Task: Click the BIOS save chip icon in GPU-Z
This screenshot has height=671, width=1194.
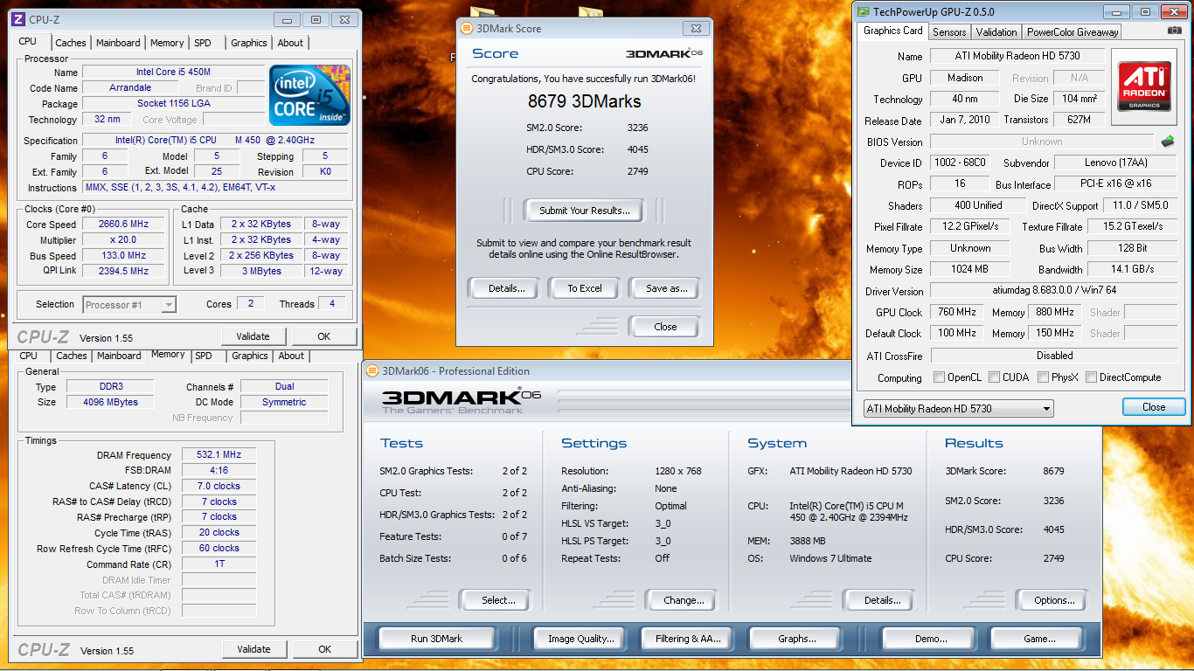Action: 1167,142
